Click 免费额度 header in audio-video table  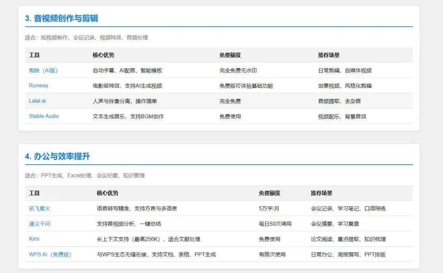(230, 55)
